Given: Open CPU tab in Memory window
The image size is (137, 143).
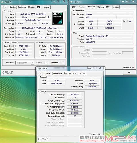Looking at the screenshot, I should point(40,74).
